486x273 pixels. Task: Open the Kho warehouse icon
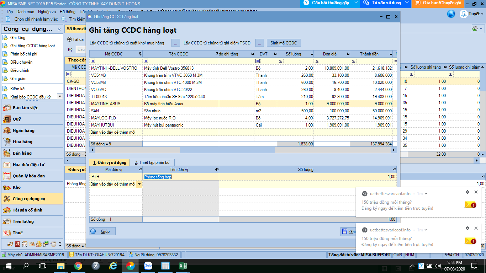tap(7, 187)
